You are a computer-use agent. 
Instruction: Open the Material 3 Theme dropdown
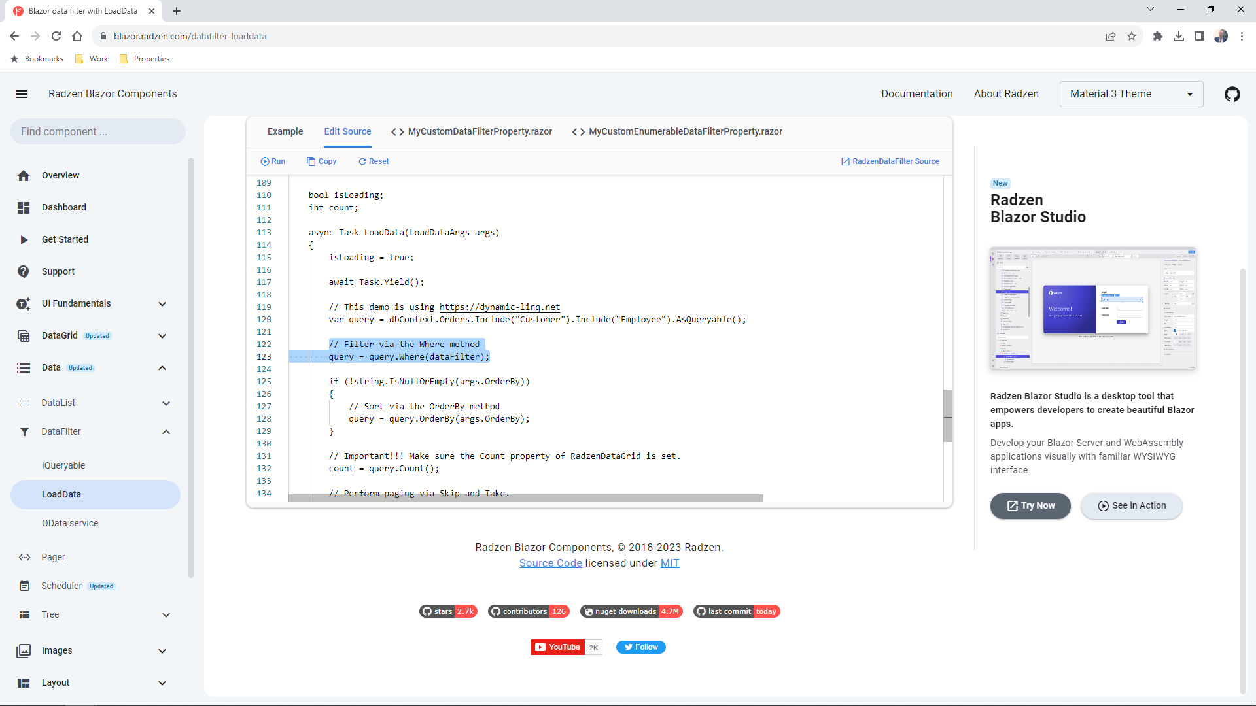[x=1131, y=94]
